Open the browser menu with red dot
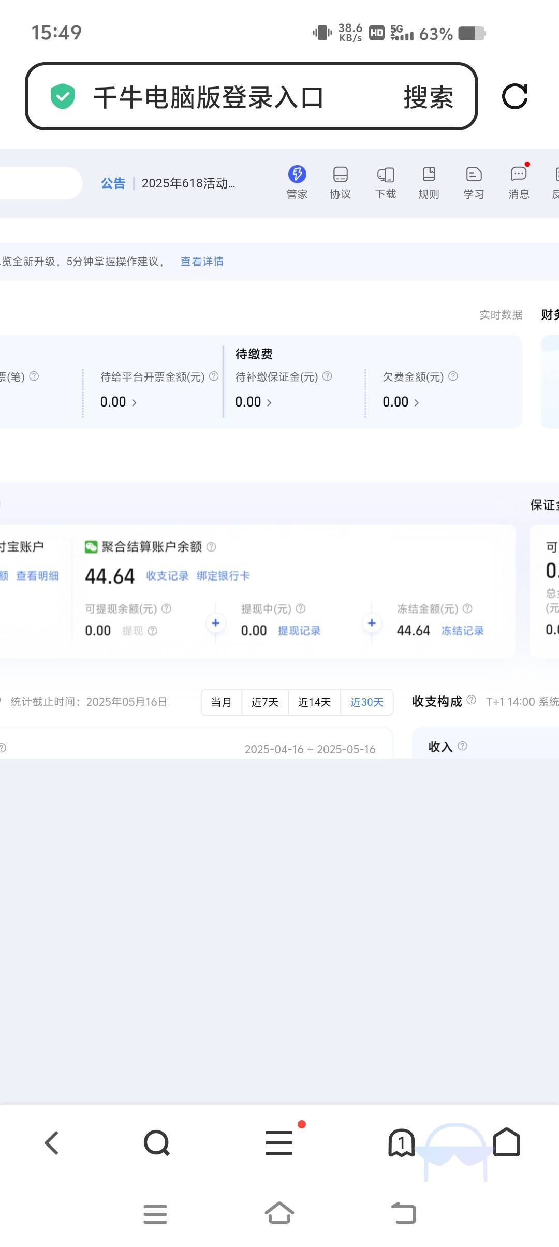Viewport: 559px width, 1247px height. click(279, 1142)
